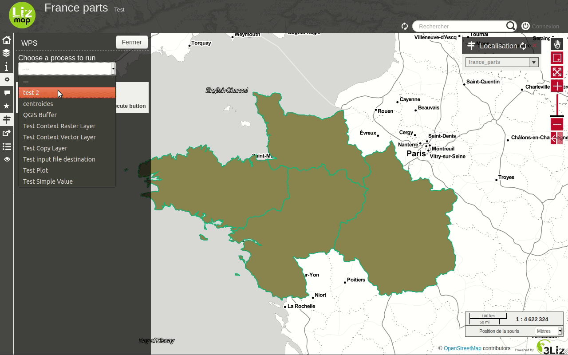Viewport: 568px width, 355px height.
Task: Click in the Rechercher search field
Action: (460, 26)
